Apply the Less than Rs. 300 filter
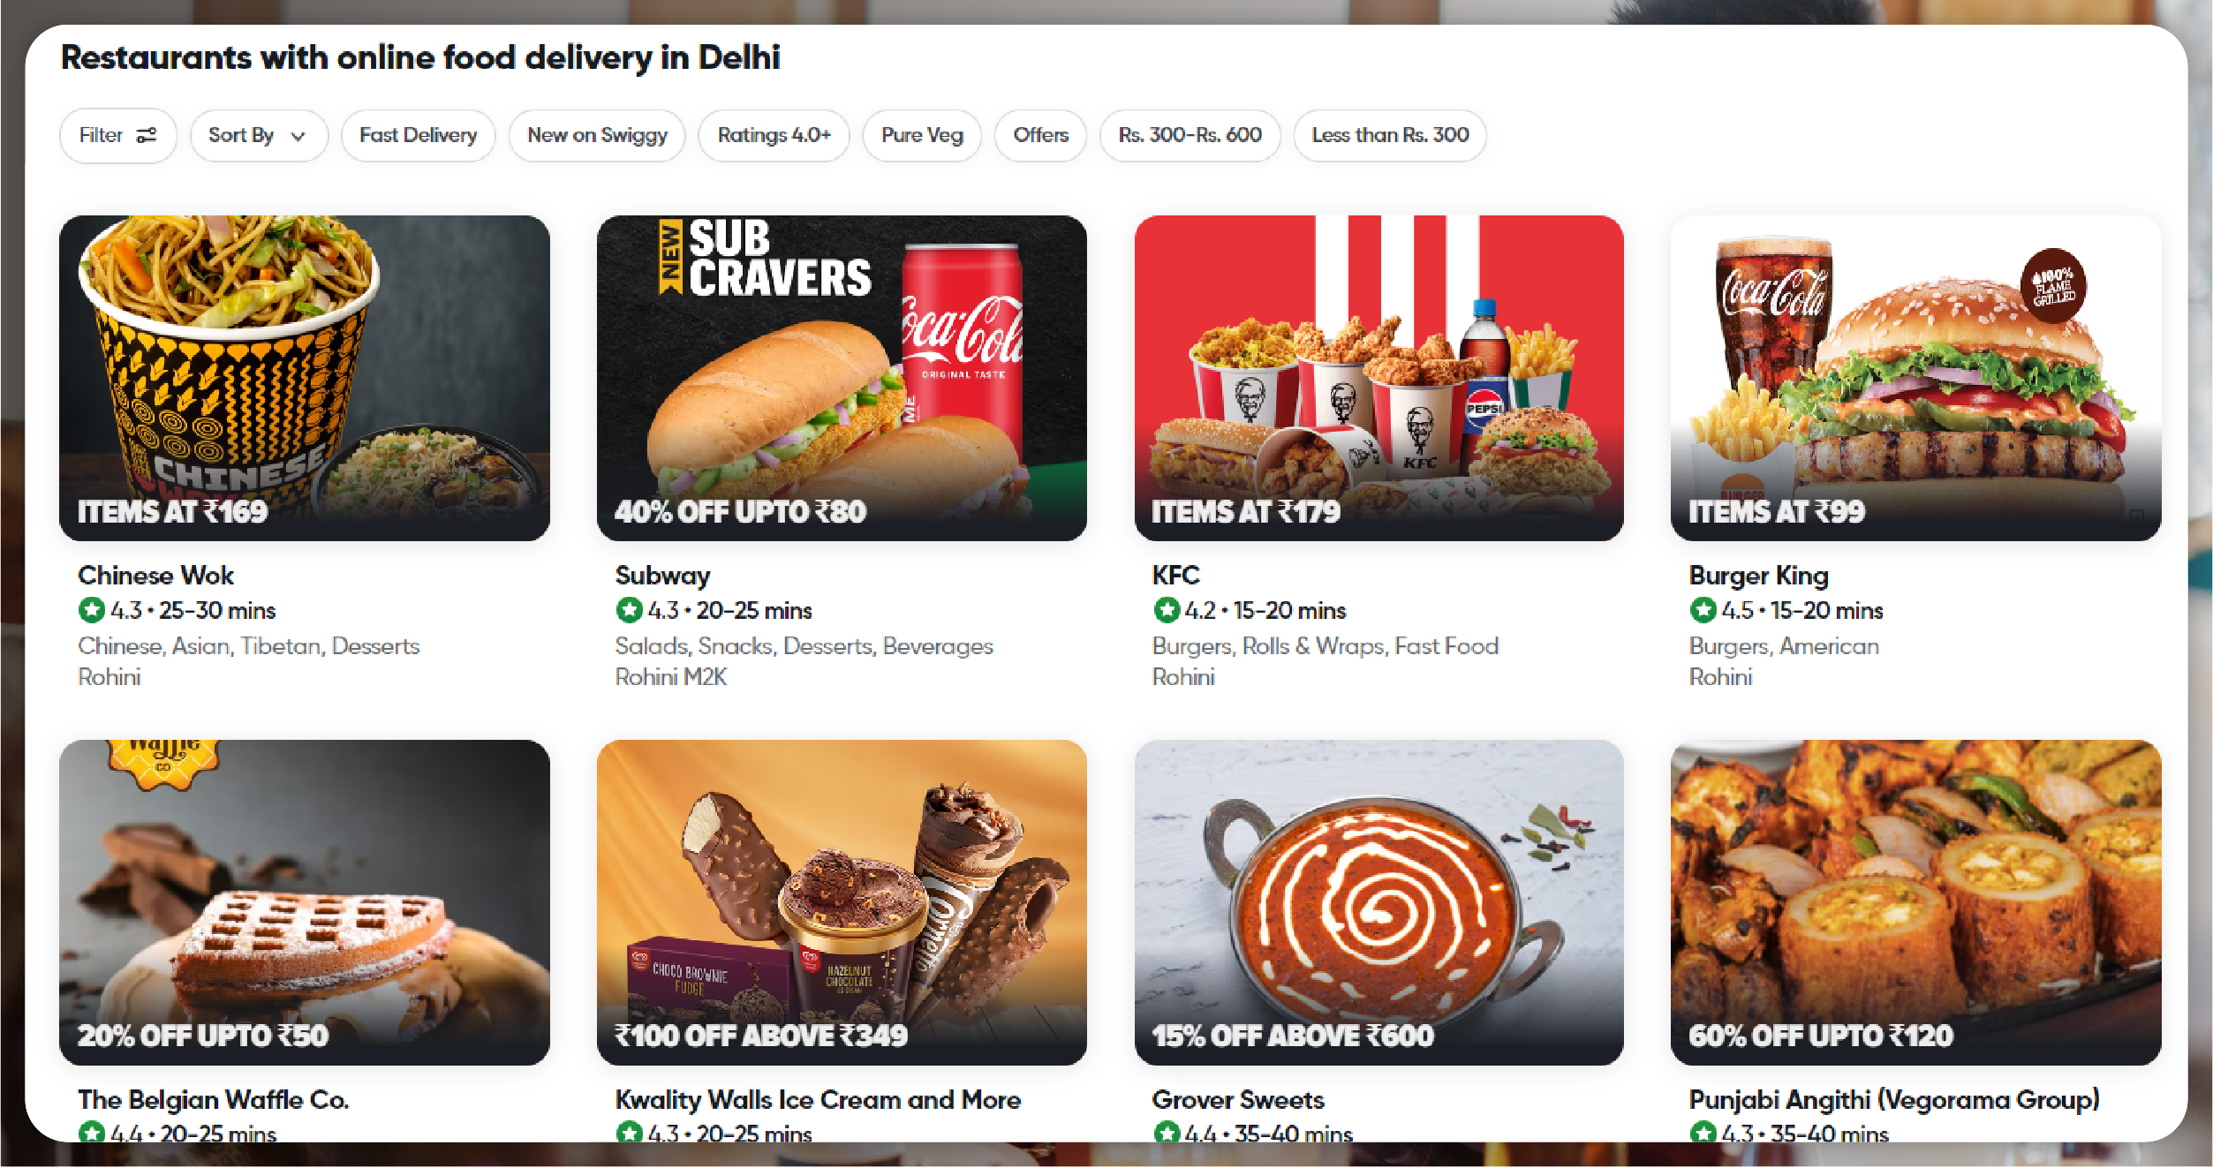2213x1168 pixels. [1390, 135]
